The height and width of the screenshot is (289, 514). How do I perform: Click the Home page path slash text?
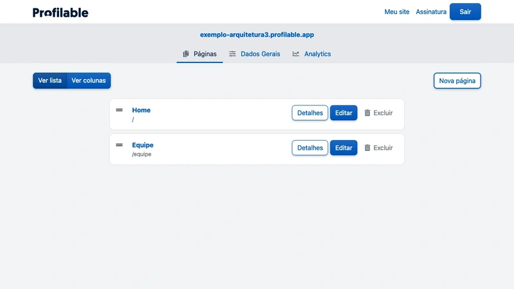133,119
